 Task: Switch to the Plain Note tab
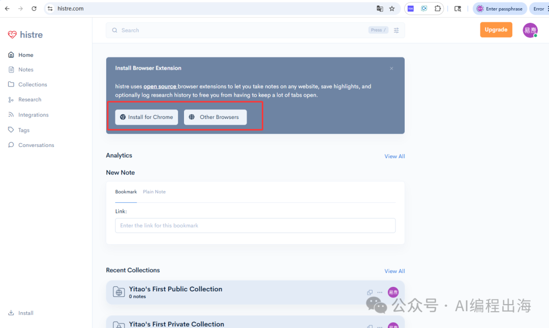154,192
